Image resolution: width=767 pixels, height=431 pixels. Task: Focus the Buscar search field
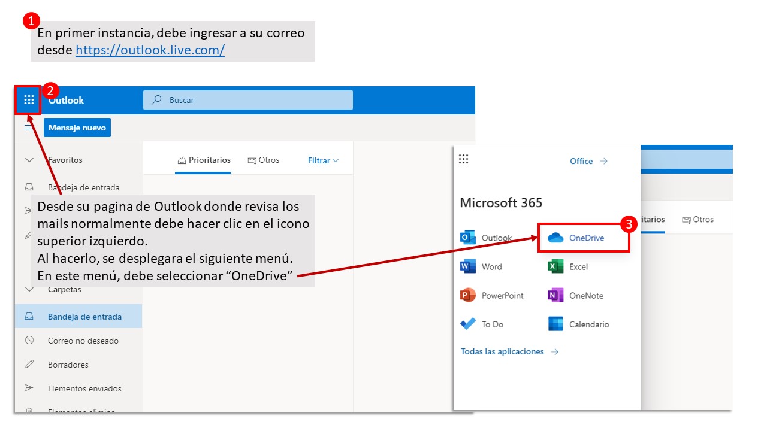[x=248, y=100]
